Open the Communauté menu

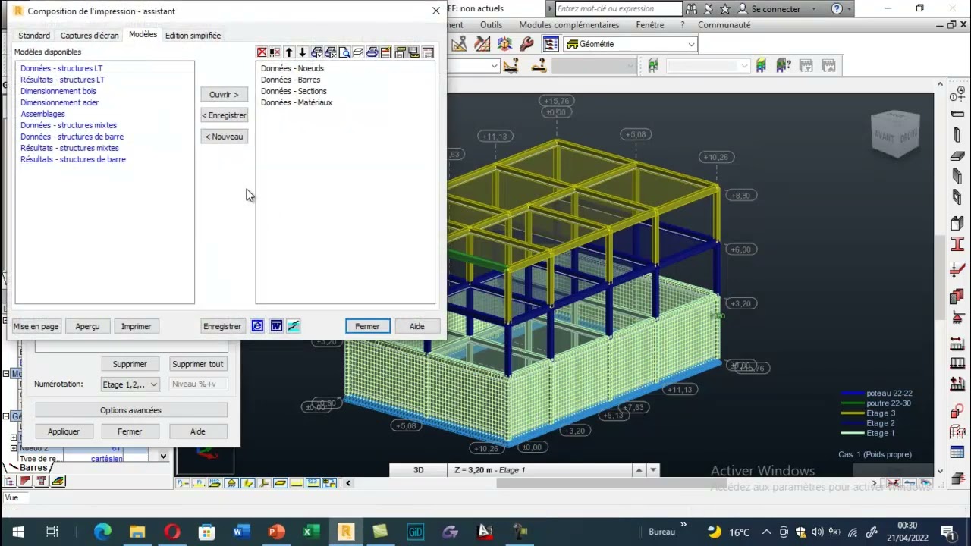point(724,25)
